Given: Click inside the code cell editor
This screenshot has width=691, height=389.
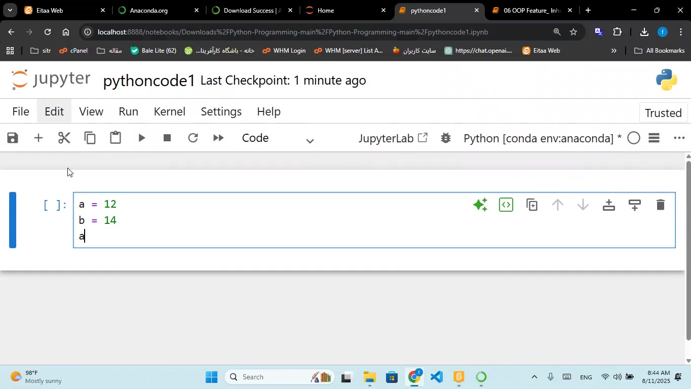Looking at the screenshot, I should pos(374,220).
